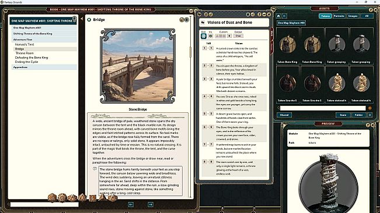Screen dimensions: 380x213
Task: Select the Bridge entry in index
Action: (x=45, y=49)
